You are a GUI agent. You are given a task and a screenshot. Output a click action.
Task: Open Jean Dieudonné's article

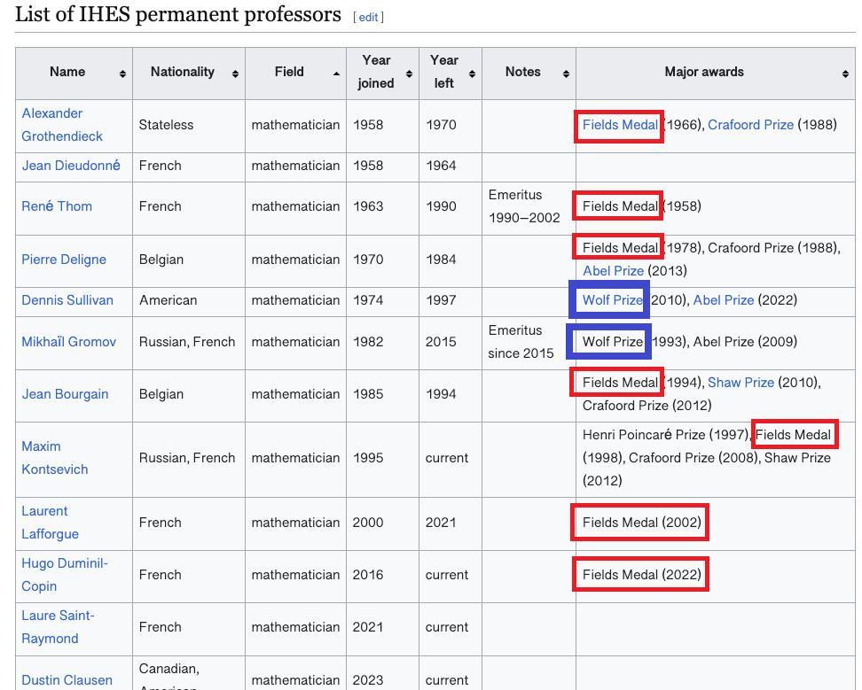[71, 166]
